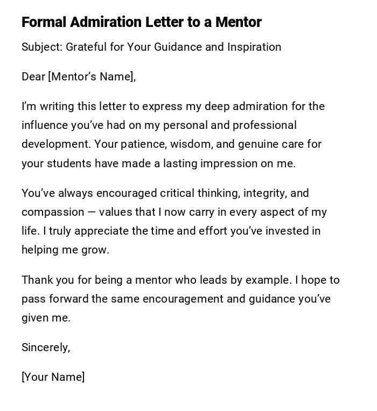Click the word 'Mentor' in the title
377x411 pixels.
pos(238,22)
